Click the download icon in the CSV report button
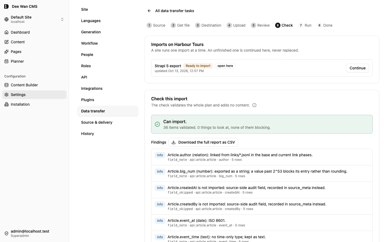This screenshot has height=242, width=388. (x=174, y=142)
